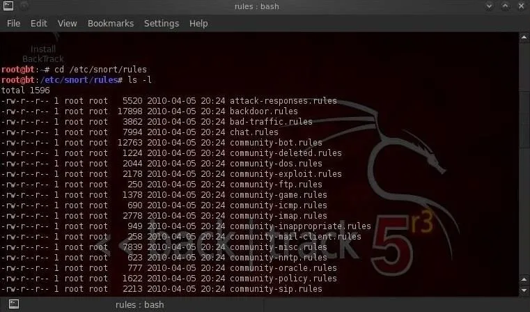
Task: Click the vertical scrollbar track
Action: coord(524,159)
